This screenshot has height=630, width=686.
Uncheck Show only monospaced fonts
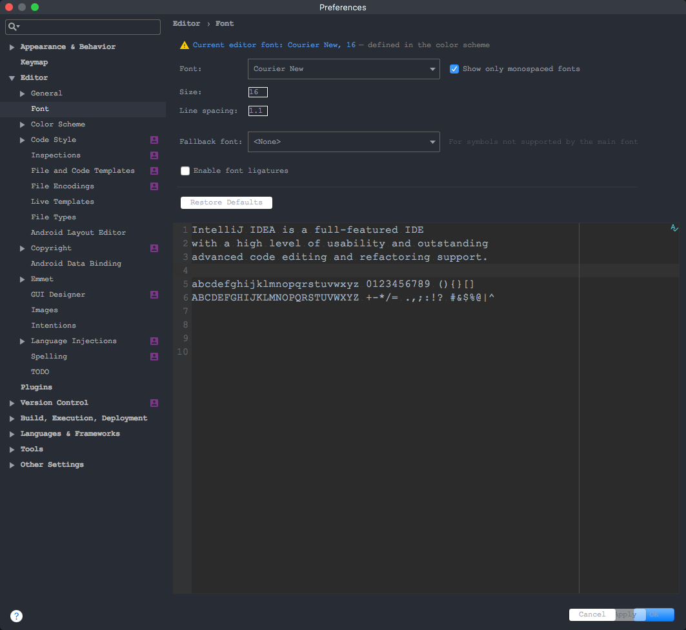pos(454,69)
